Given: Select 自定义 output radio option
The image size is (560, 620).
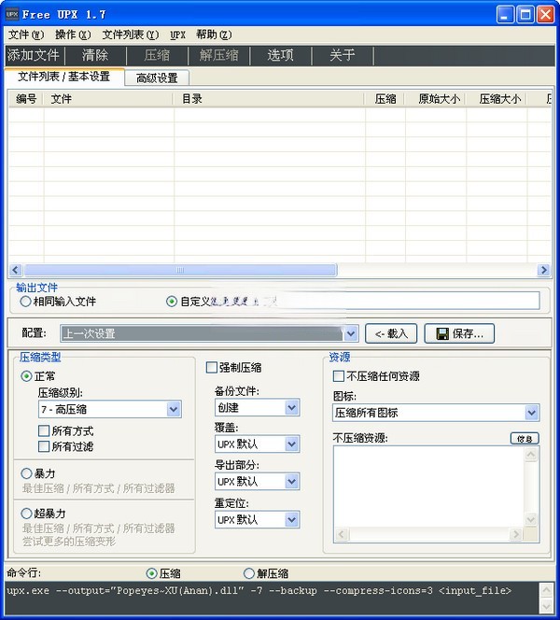Looking at the screenshot, I should tap(189, 302).
